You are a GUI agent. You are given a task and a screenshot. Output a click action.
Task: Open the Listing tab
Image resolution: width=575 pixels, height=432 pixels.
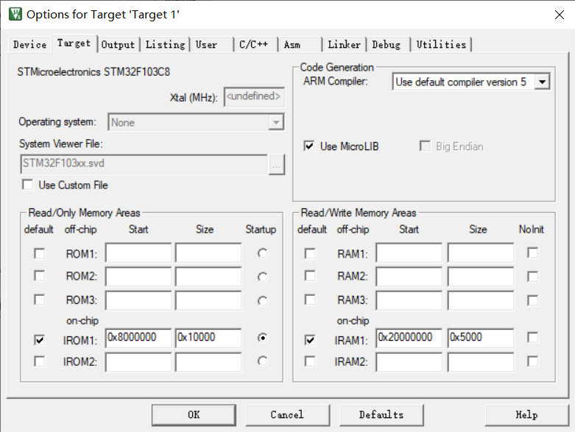click(x=166, y=45)
